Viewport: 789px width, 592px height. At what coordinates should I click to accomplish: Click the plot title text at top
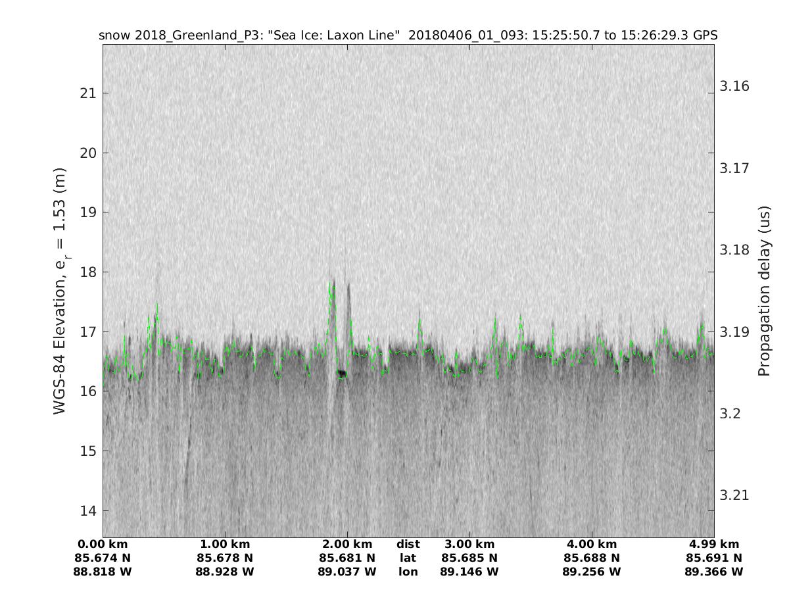click(408, 35)
